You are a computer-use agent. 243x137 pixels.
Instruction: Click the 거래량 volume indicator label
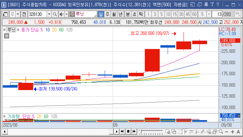13,116
